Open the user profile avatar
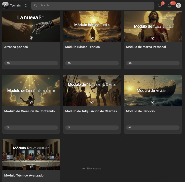 point(178,6)
